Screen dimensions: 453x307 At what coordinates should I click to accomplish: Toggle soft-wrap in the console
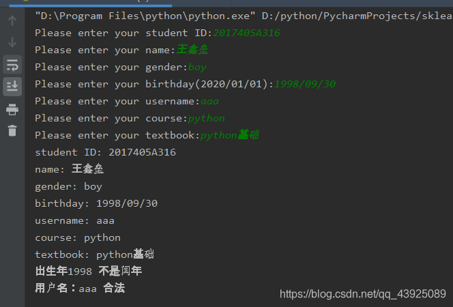12,65
